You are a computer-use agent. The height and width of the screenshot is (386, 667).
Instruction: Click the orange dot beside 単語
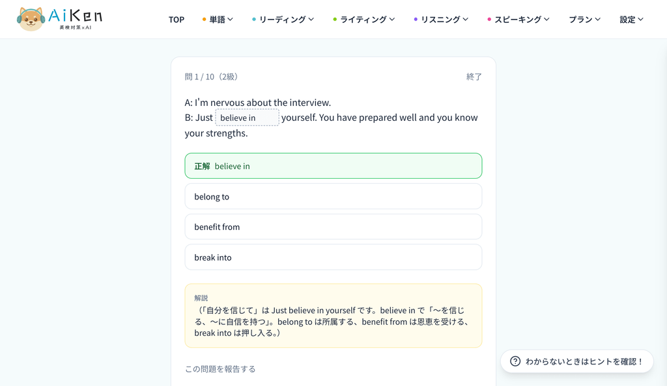(204, 19)
